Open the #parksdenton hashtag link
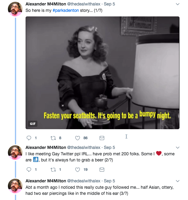The width and height of the screenshot is (188, 200). click(66, 10)
